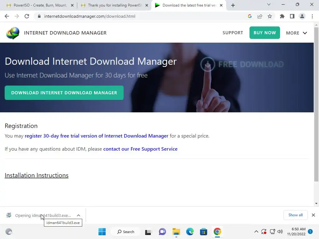The width and height of the screenshot is (319, 239).
Task: Open the notification badge on taskbar
Action: (310, 232)
